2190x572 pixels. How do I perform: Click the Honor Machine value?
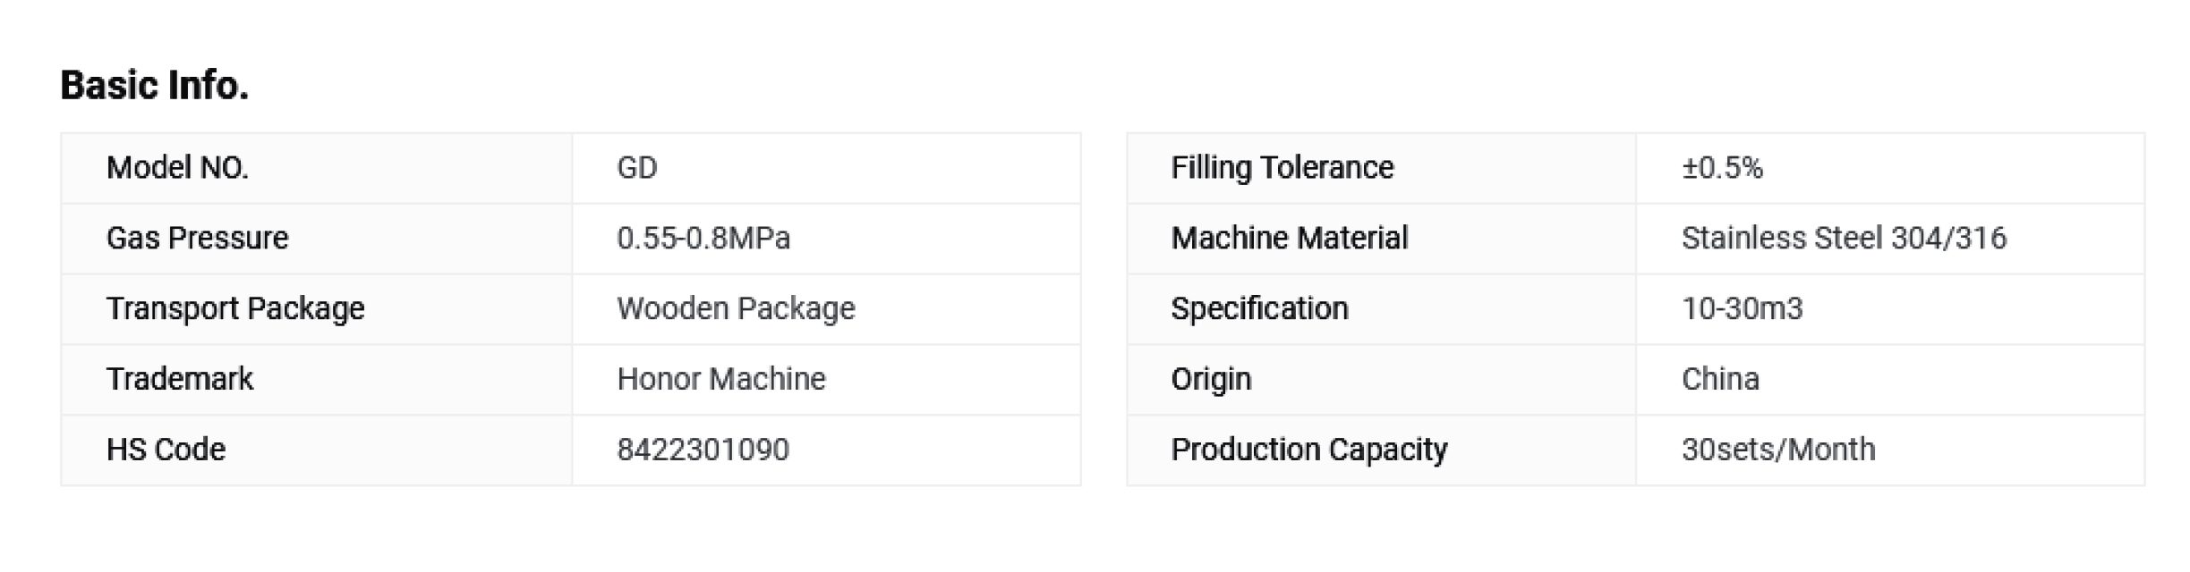(x=721, y=380)
